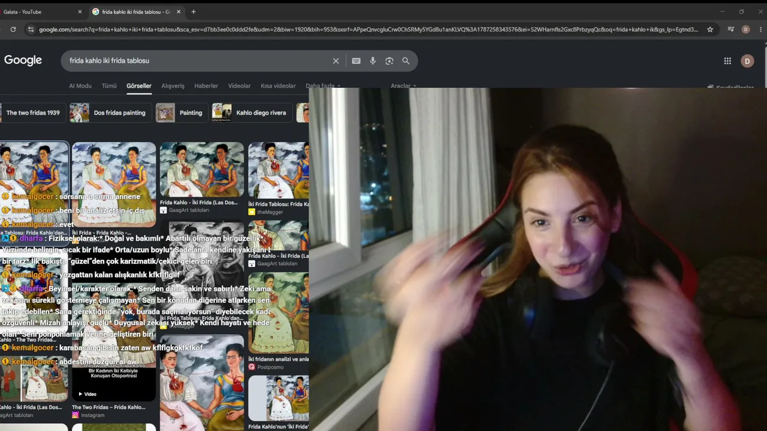Screen dimensions: 767x431
Task: Click the address bar URL field
Action: coord(369,29)
